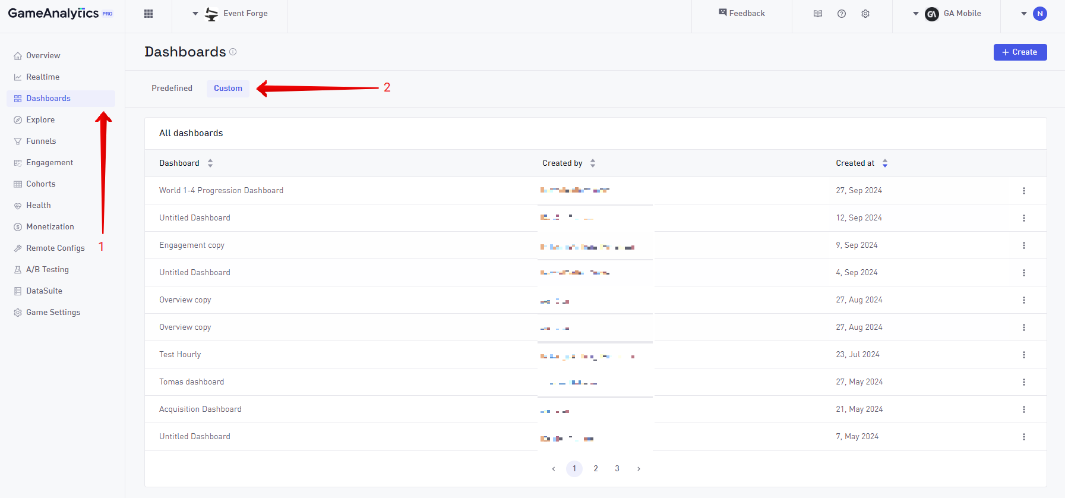The image size is (1065, 498).
Task: Open the settings gear icon in the header
Action: [865, 14]
